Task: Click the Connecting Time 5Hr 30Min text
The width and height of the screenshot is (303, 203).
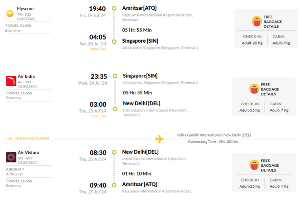Action: (x=214, y=142)
